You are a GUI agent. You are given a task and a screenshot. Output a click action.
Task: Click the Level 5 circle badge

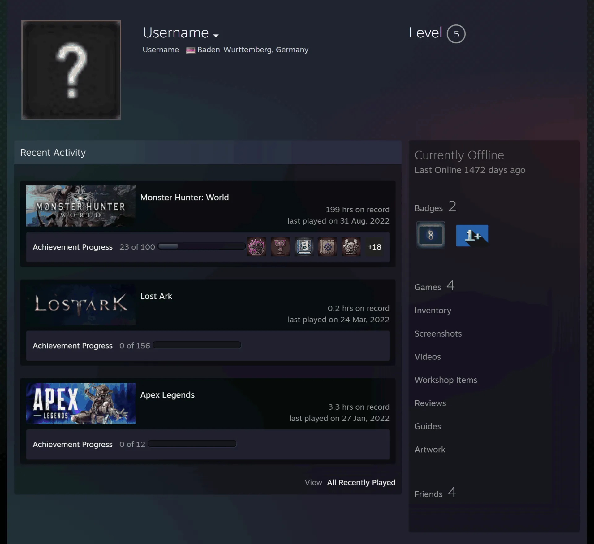[456, 34]
